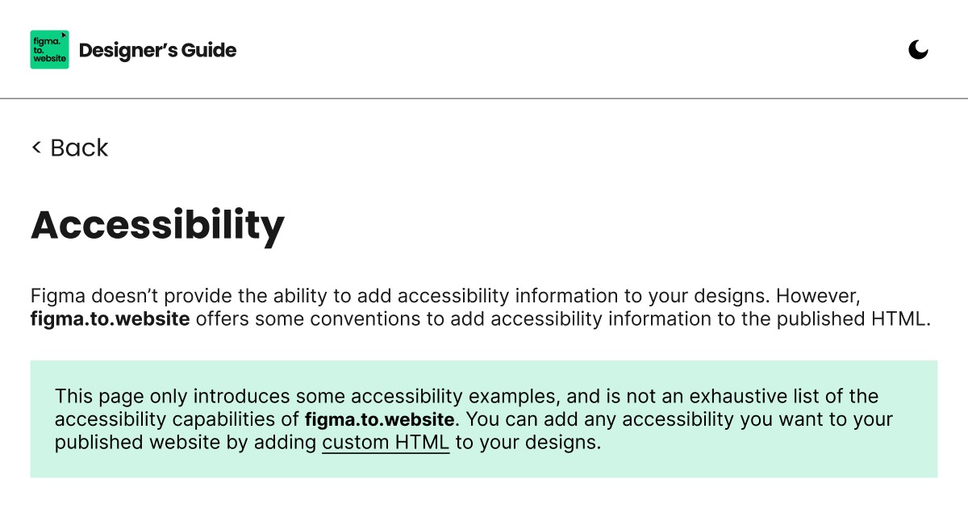968x508 pixels.
Task: Select the Accessibility page heading
Action: click(x=157, y=226)
